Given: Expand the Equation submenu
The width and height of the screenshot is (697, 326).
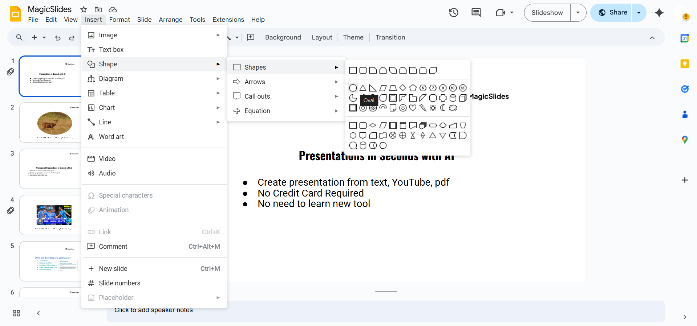Looking at the screenshot, I should [x=286, y=111].
